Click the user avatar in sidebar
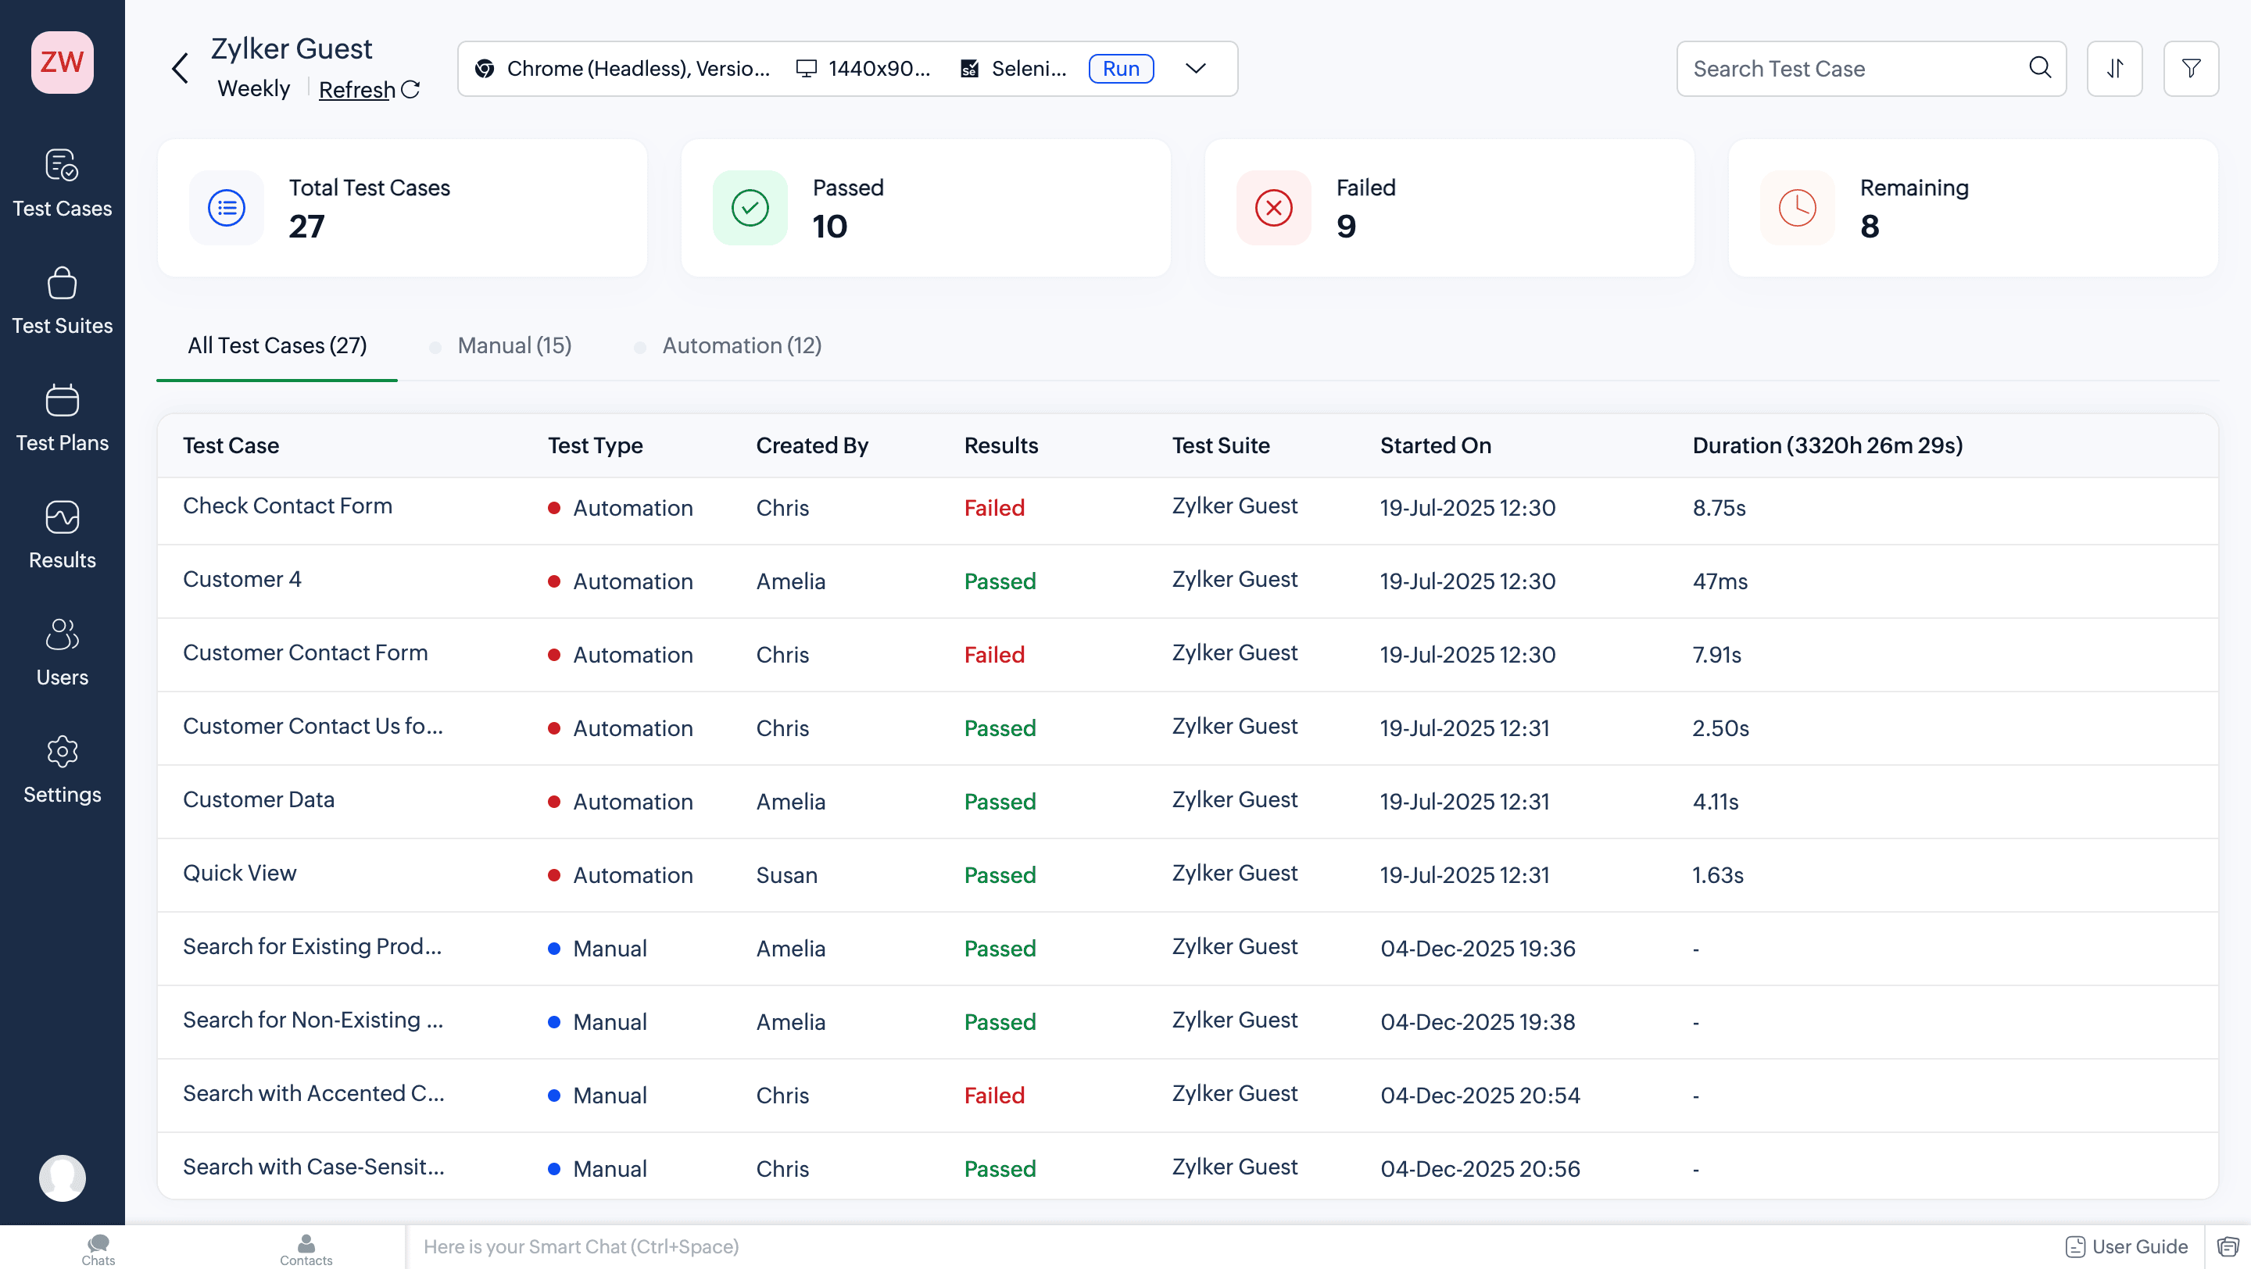 point(62,1178)
